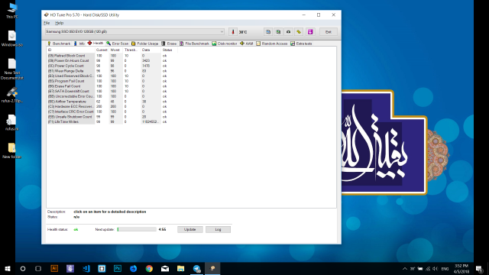
Task: Click the Log button
Action: [x=218, y=229]
